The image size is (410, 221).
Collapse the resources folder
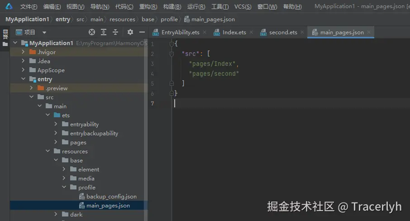point(48,151)
